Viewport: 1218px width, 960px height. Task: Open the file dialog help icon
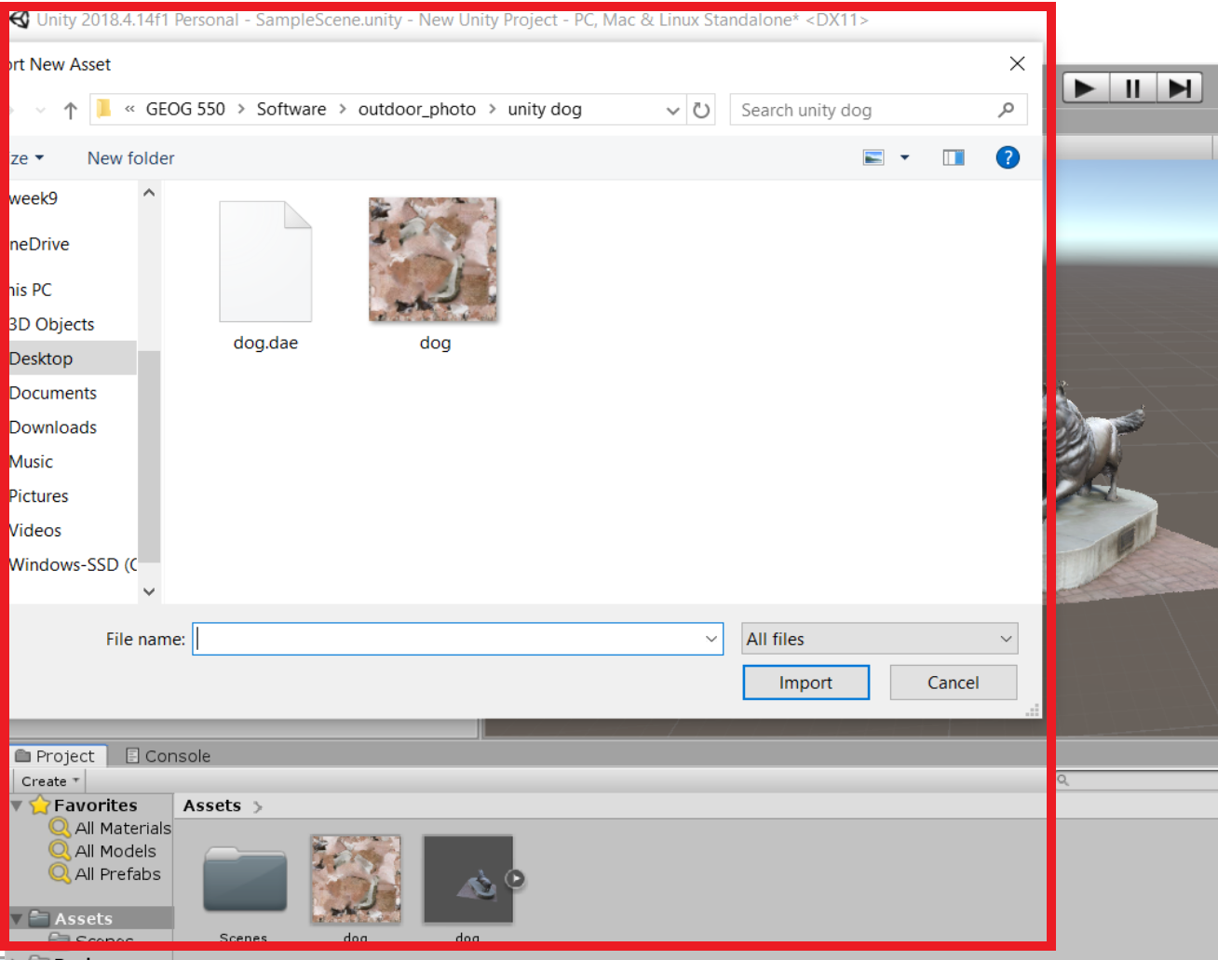coord(1007,157)
